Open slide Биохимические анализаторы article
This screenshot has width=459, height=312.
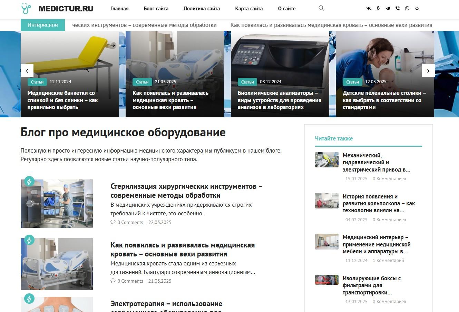pyautogui.click(x=280, y=100)
